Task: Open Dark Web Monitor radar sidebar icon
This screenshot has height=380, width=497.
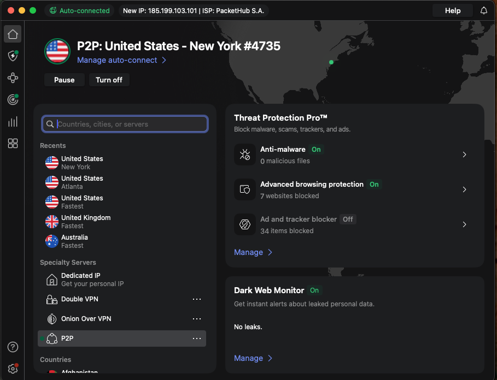Action: coord(13,100)
